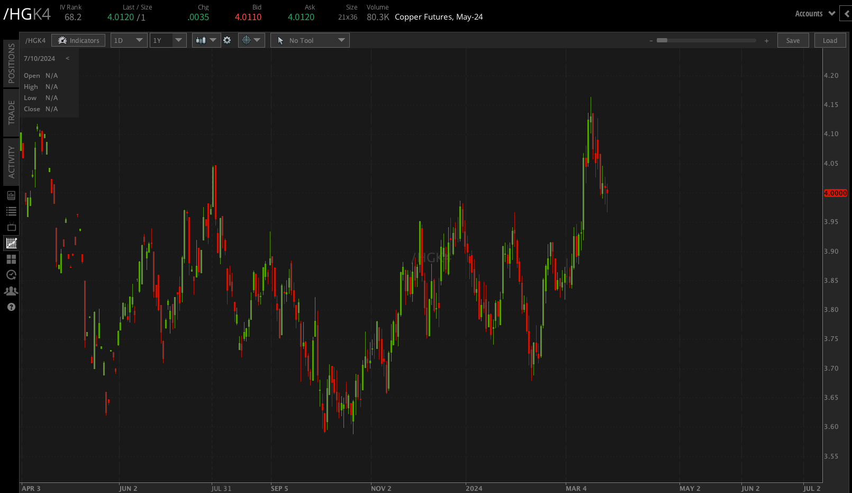Click the Last price 4.0120
The width and height of the screenshot is (852, 493).
121,17
